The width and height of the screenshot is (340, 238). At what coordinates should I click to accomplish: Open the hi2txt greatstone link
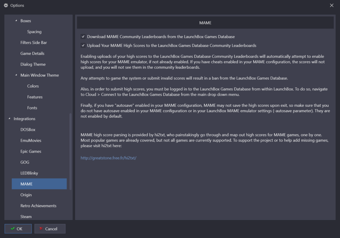tap(108, 158)
